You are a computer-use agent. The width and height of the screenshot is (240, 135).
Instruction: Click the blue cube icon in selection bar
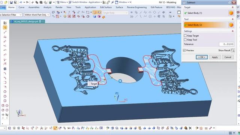pyautogui.click(x=94, y=16)
